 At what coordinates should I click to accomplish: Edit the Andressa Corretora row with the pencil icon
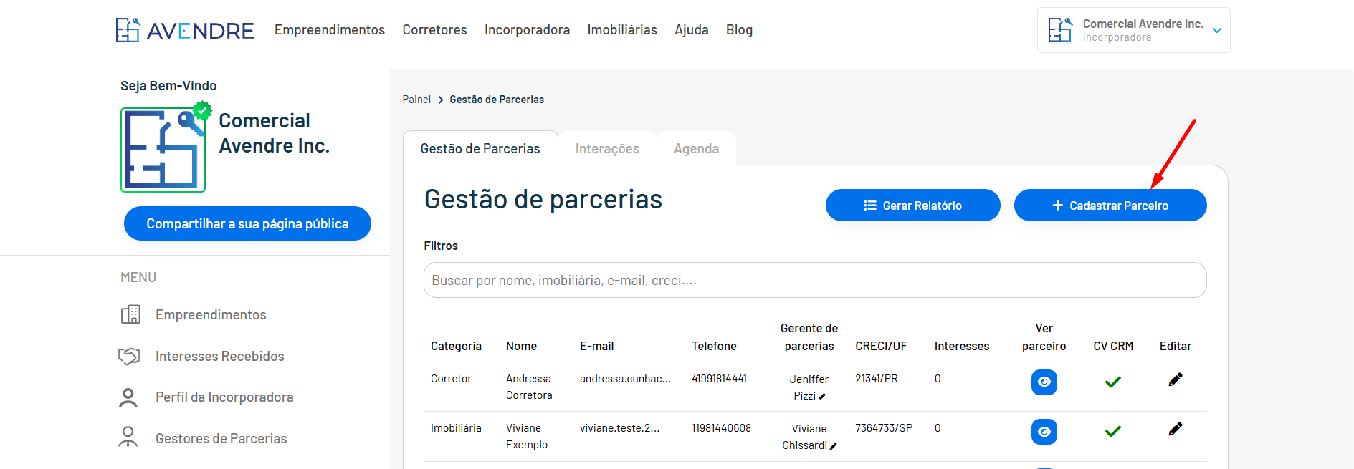click(1176, 379)
